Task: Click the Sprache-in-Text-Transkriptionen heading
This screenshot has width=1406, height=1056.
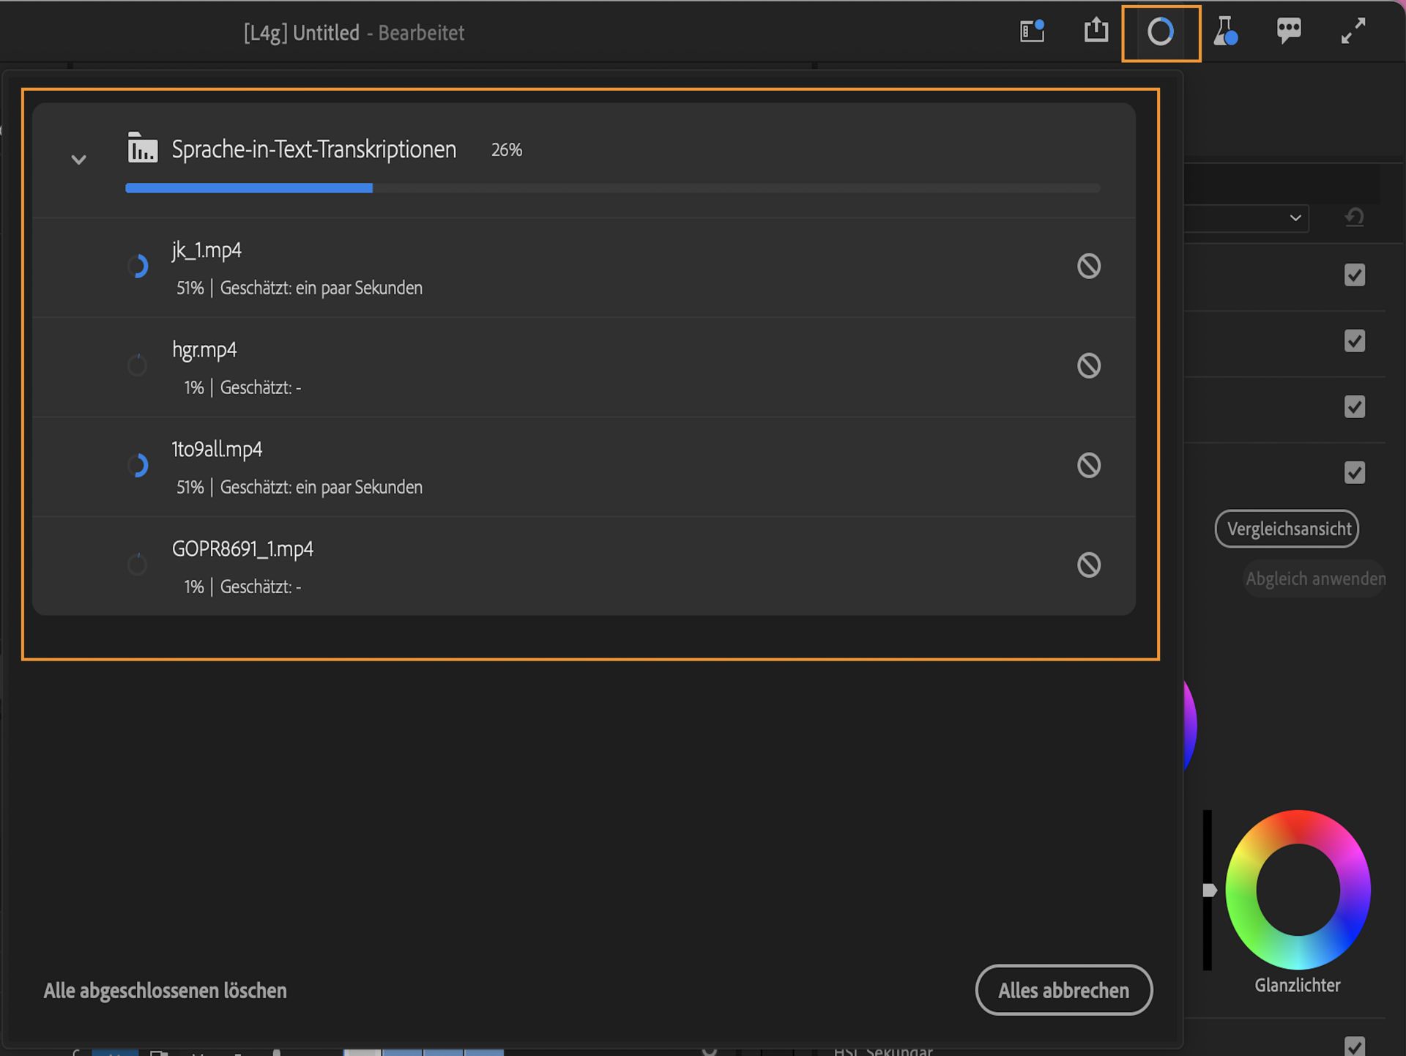Action: pyautogui.click(x=314, y=149)
